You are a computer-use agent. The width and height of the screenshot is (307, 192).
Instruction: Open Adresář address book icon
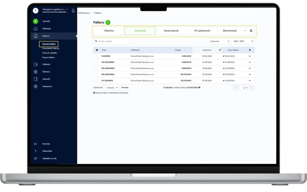pyautogui.click(x=35, y=79)
